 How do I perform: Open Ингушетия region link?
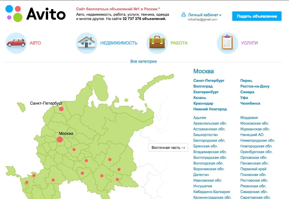point(203,186)
